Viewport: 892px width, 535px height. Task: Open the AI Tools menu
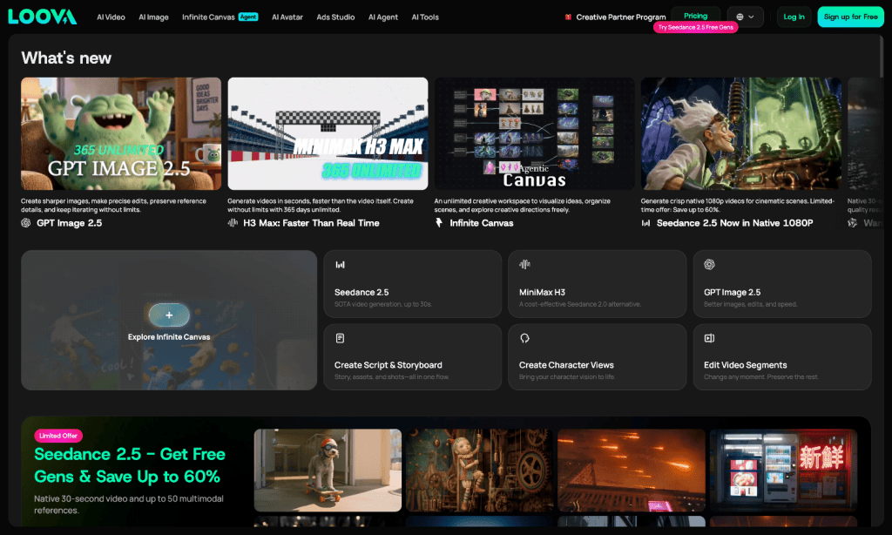(425, 17)
